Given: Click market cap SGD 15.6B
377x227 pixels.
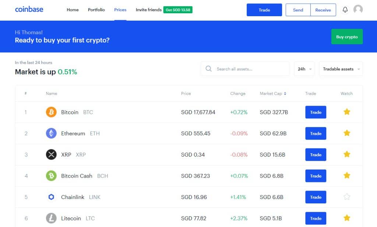Looking at the screenshot, I should coord(272,154).
